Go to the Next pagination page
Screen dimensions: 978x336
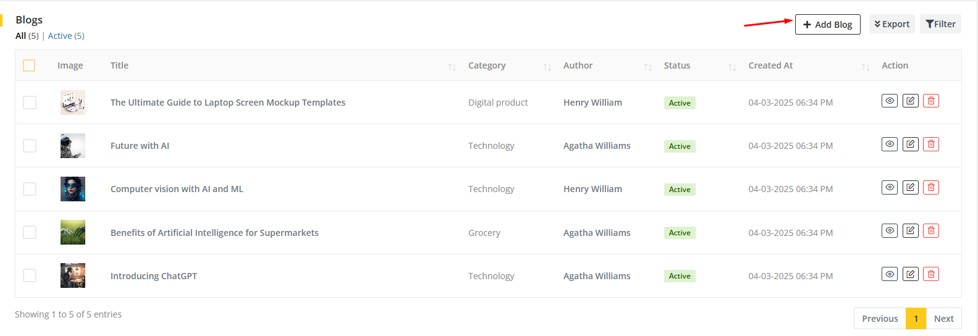[943, 319]
